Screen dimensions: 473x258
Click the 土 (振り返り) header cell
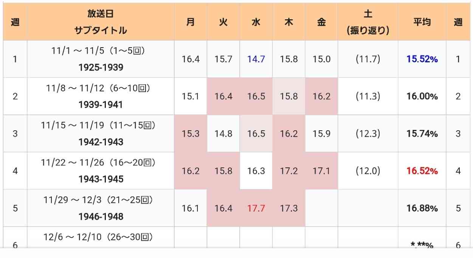368,22
